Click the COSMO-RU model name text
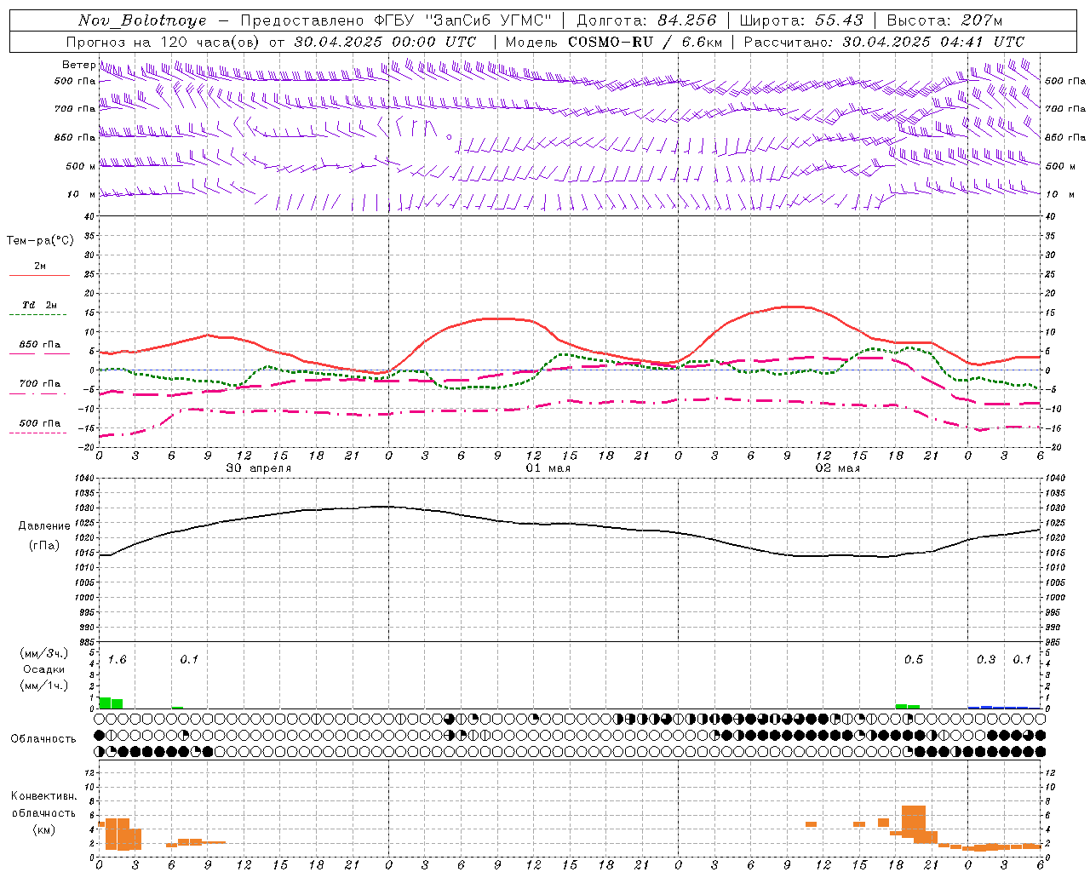The height and width of the screenshot is (872, 1090). pos(611,42)
